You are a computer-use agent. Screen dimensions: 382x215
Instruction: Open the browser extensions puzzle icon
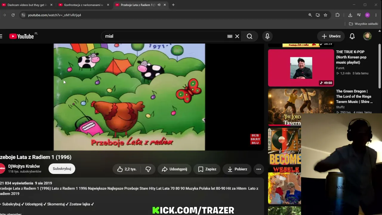(x=338, y=15)
